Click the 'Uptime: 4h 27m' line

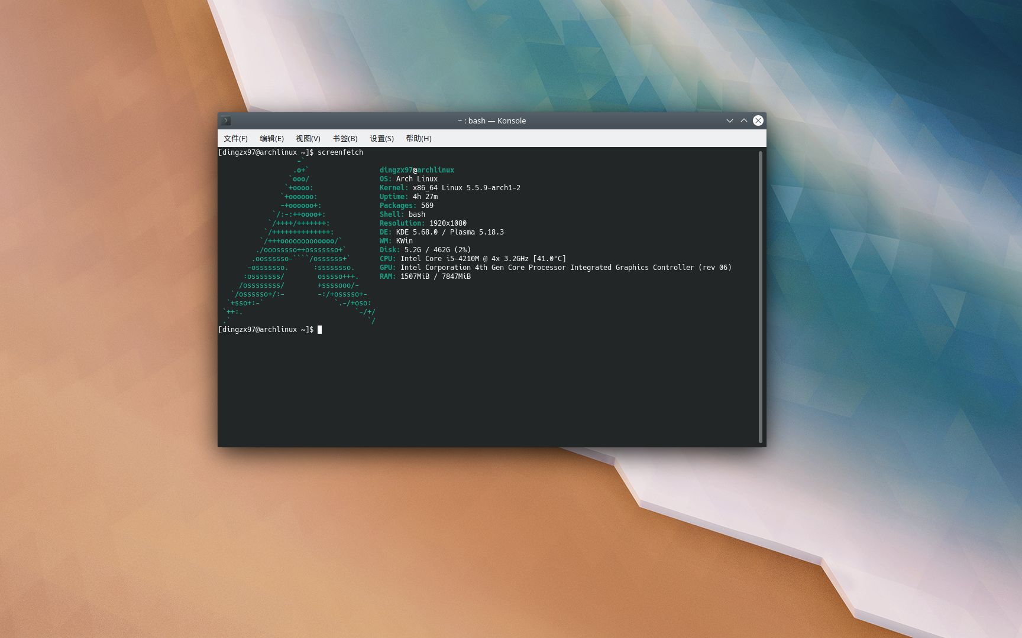pos(409,197)
